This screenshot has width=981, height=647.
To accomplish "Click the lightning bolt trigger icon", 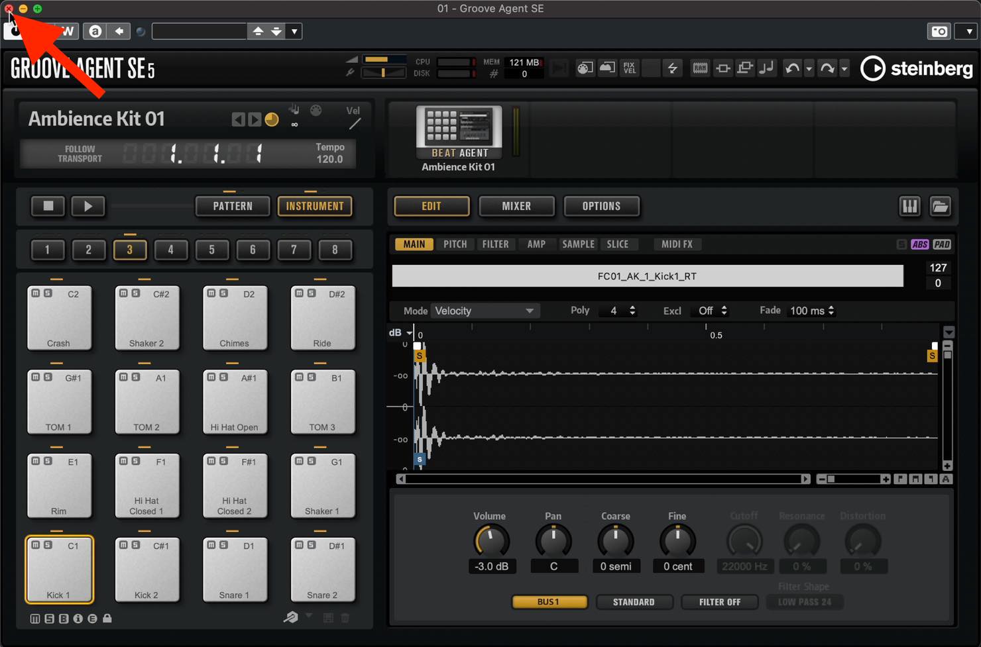I will coord(672,68).
